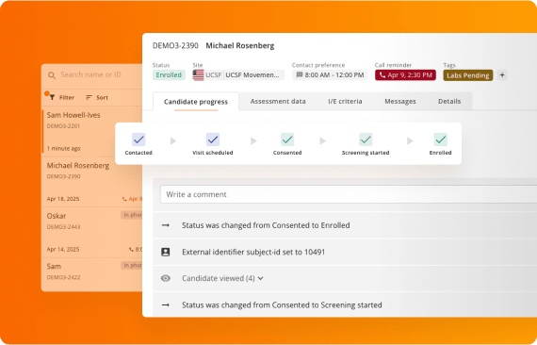Click the Sort lines icon
Screen dimensions: 537x345
pyautogui.click(x=89, y=98)
